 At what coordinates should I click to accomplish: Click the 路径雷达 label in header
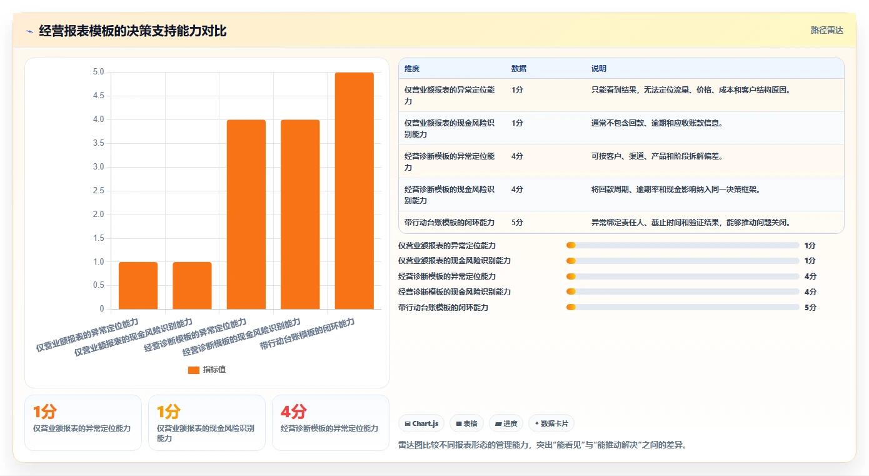[827, 30]
